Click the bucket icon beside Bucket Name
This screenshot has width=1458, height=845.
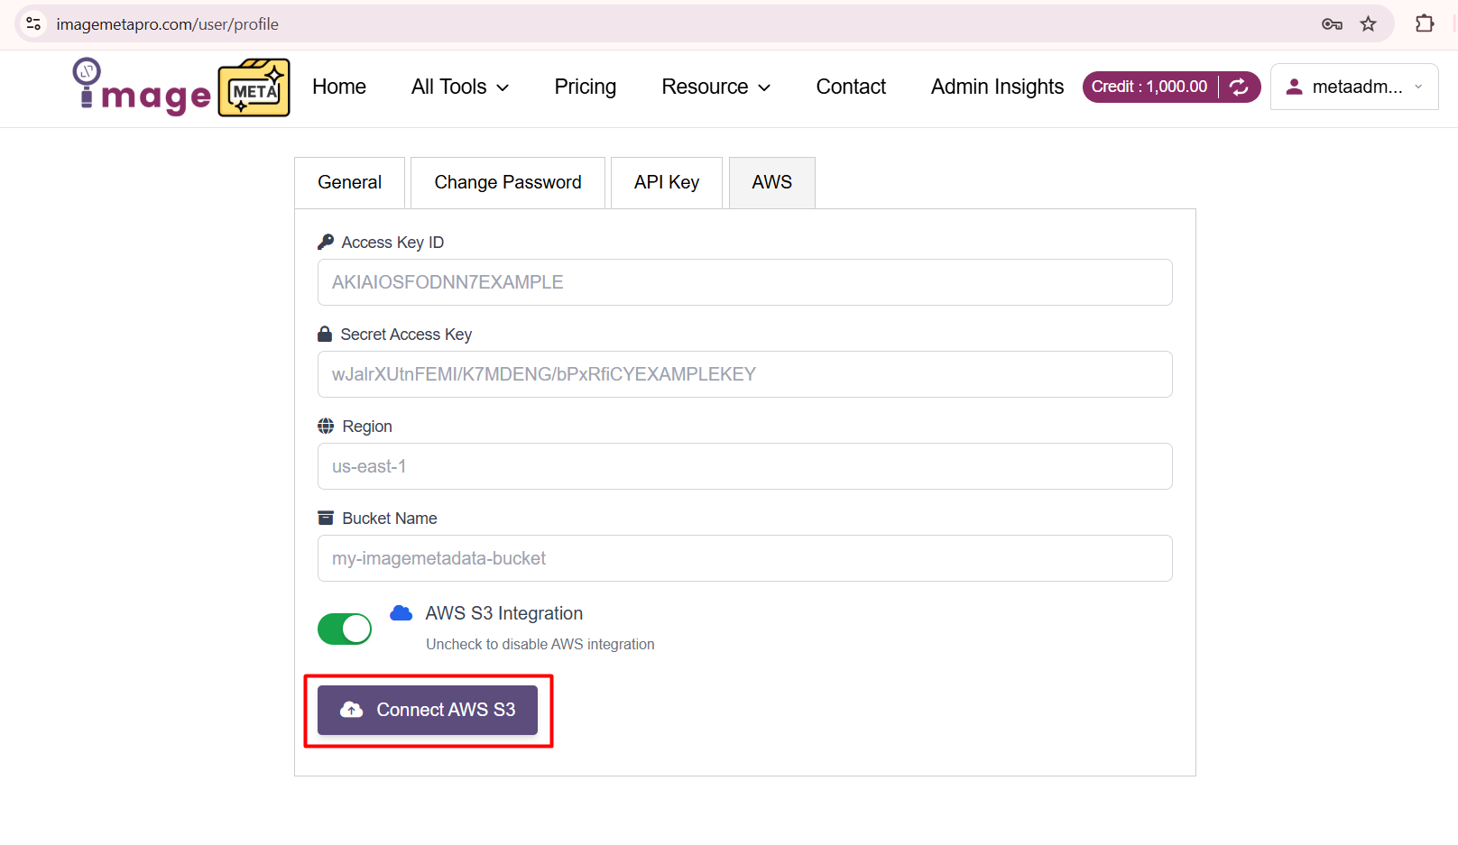pos(325,517)
